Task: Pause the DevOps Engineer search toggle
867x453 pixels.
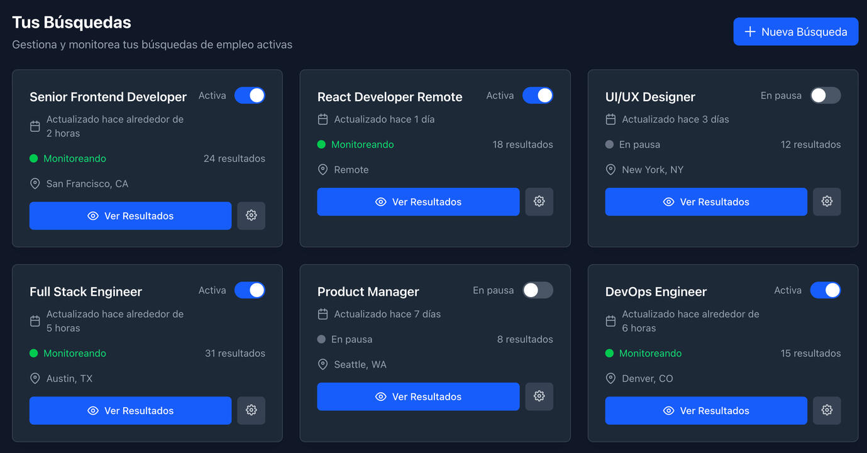Action: (825, 290)
